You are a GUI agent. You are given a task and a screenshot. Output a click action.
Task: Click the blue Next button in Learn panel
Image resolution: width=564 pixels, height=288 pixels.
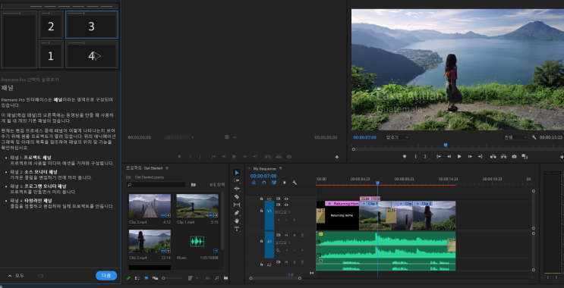tap(106, 276)
